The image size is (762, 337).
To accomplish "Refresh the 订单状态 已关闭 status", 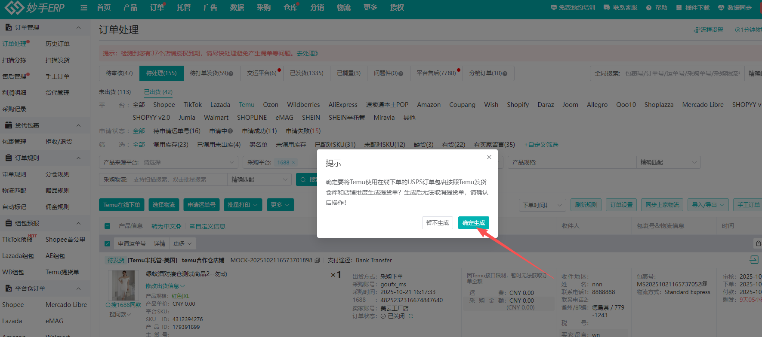I will [x=411, y=316].
